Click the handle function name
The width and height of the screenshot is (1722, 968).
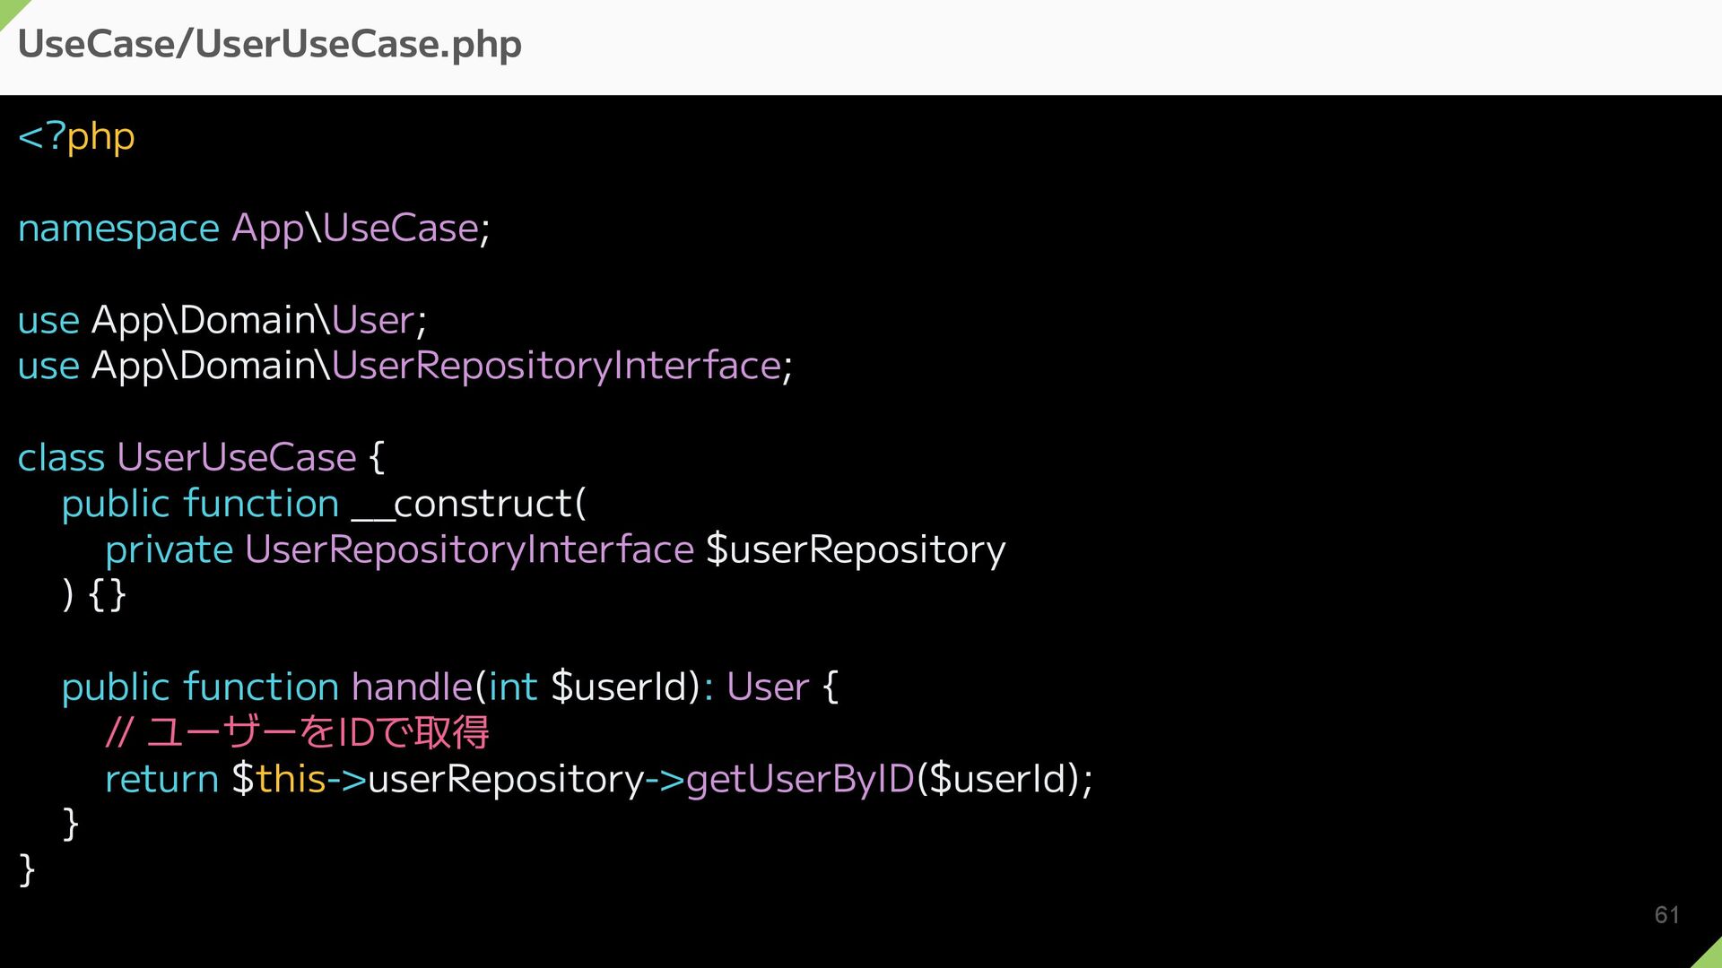click(x=412, y=687)
